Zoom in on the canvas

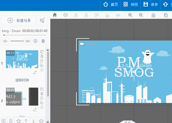click(130, 15)
